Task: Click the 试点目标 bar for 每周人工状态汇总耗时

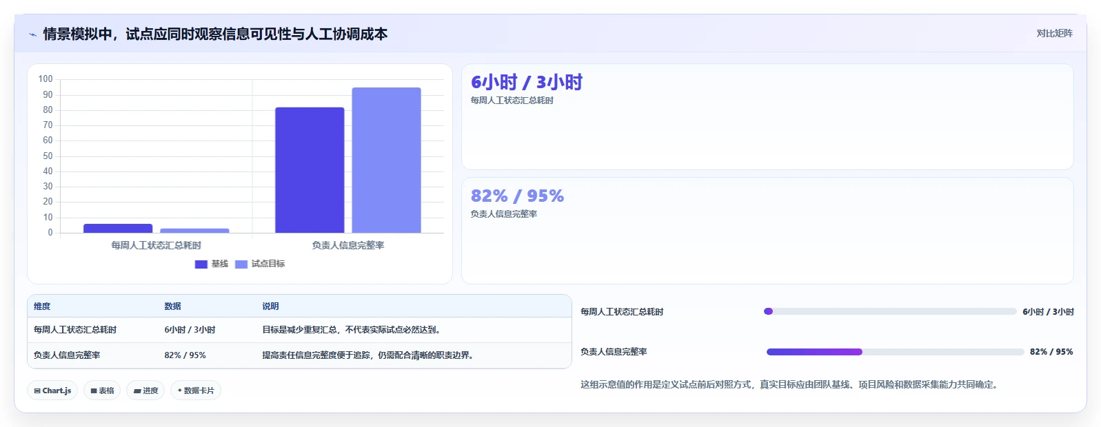Action: (x=194, y=231)
